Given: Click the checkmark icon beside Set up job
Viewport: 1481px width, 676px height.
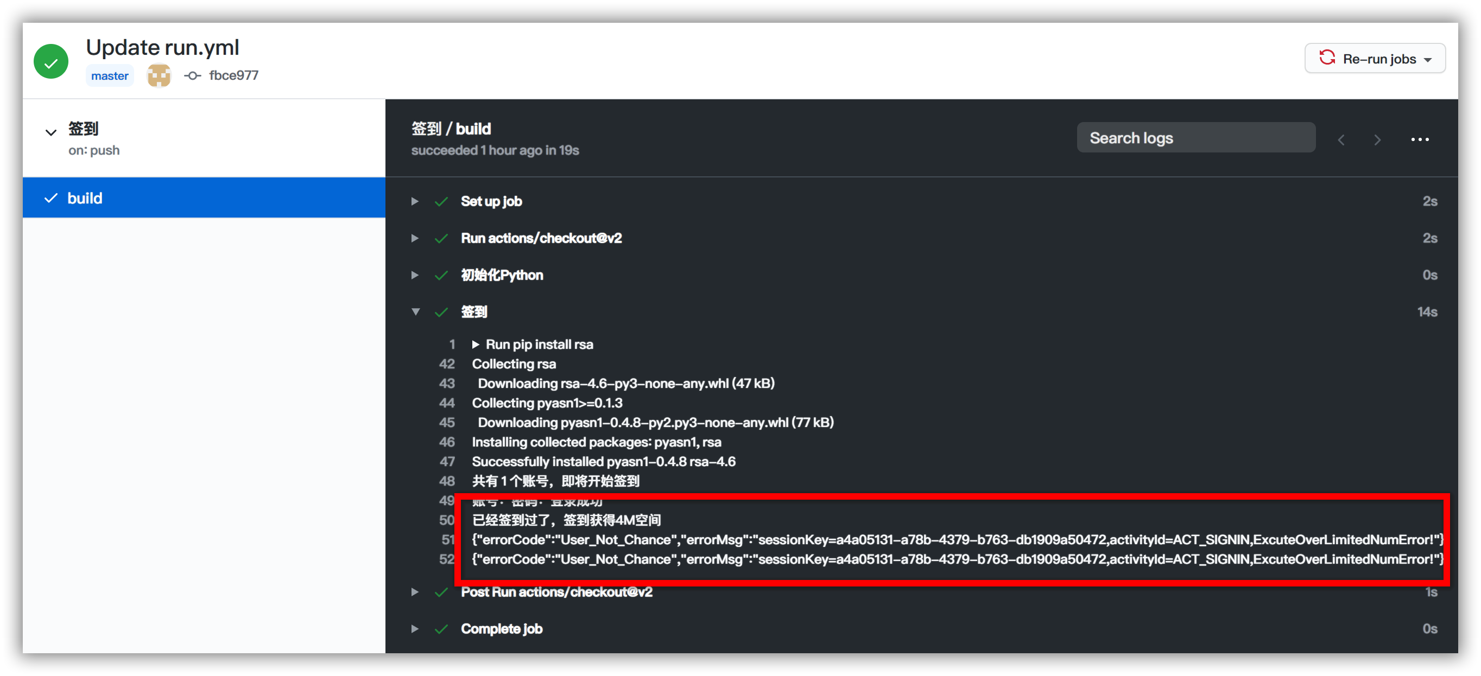Looking at the screenshot, I should 441,202.
